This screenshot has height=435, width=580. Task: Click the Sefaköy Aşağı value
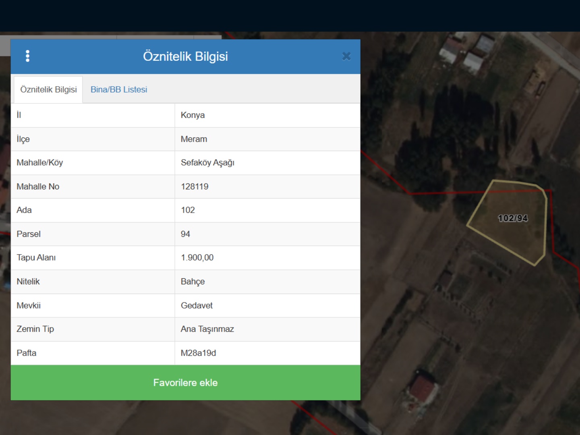(207, 163)
